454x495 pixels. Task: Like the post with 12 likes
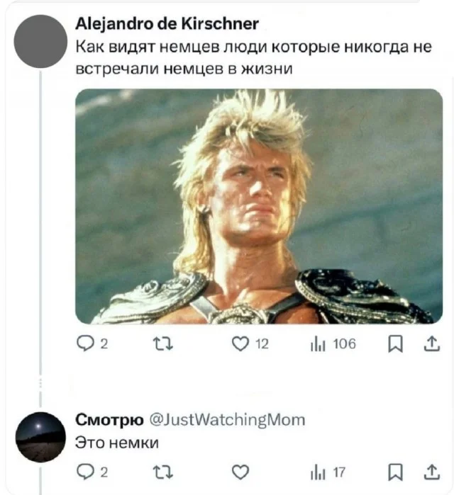250,343
